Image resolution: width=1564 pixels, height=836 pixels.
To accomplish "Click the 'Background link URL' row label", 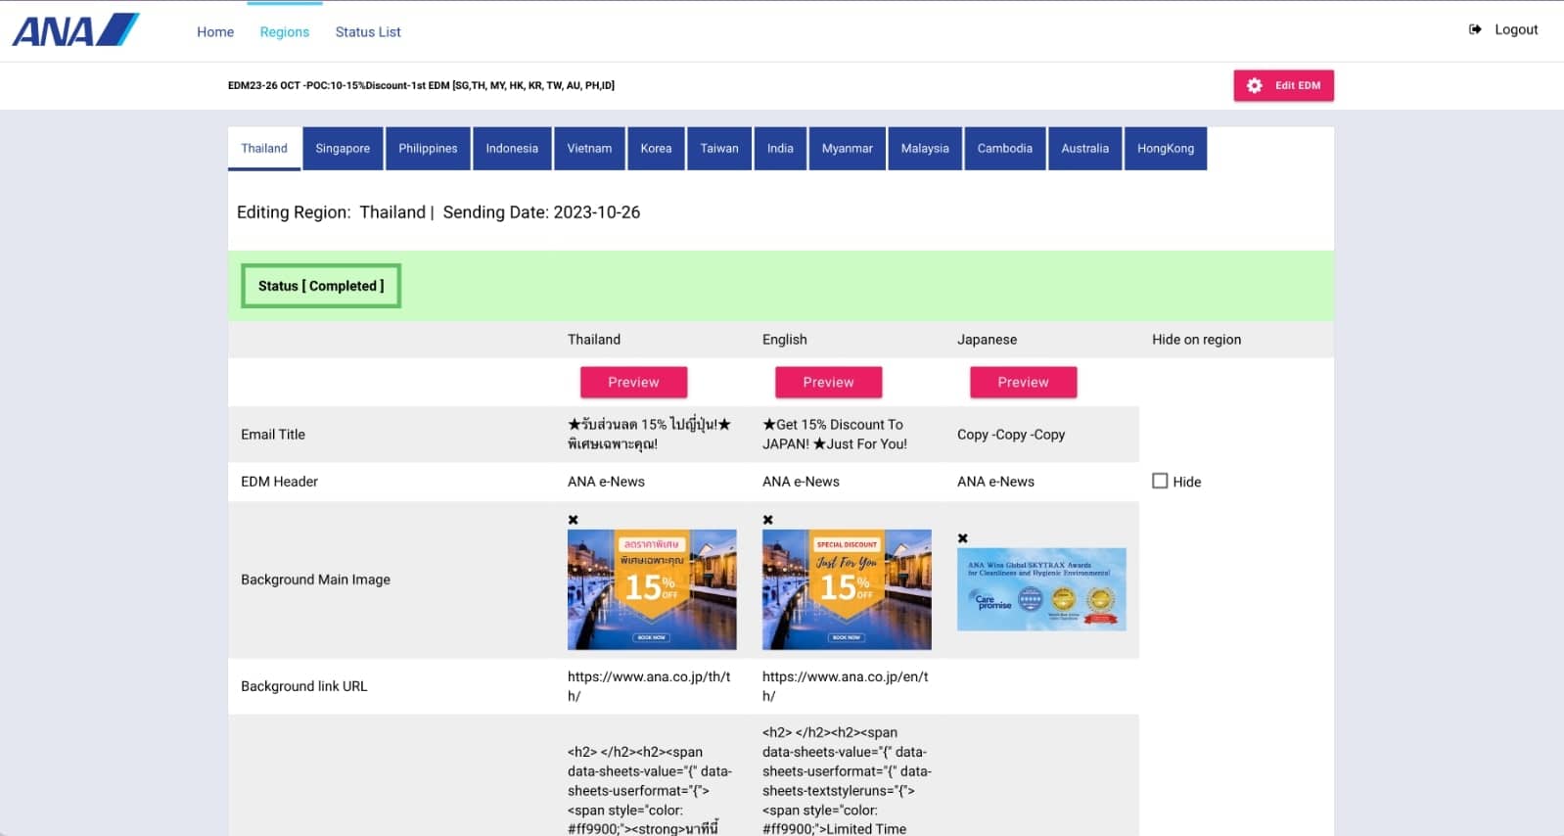I will click(304, 686).
